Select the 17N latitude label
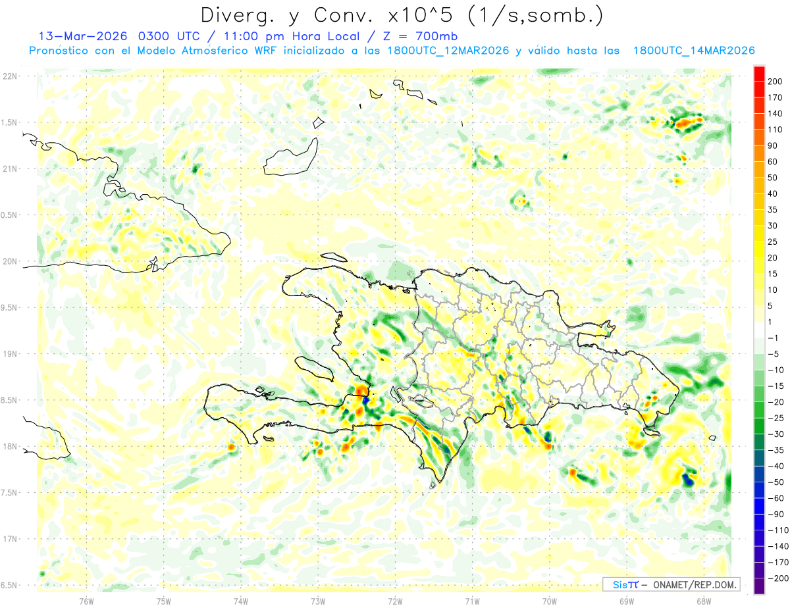This screenshot has width=790, height=610. click(x=9, y=538)
